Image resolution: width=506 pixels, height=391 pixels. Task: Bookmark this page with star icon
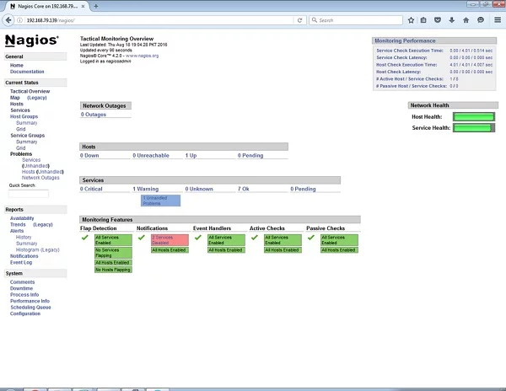click(411, 20)
